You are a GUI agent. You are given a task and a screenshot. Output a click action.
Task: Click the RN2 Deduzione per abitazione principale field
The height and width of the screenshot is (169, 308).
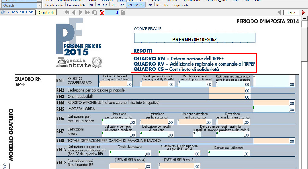(229, 90)
